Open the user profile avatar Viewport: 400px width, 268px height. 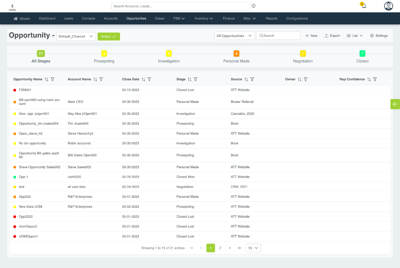pos(388,6)
